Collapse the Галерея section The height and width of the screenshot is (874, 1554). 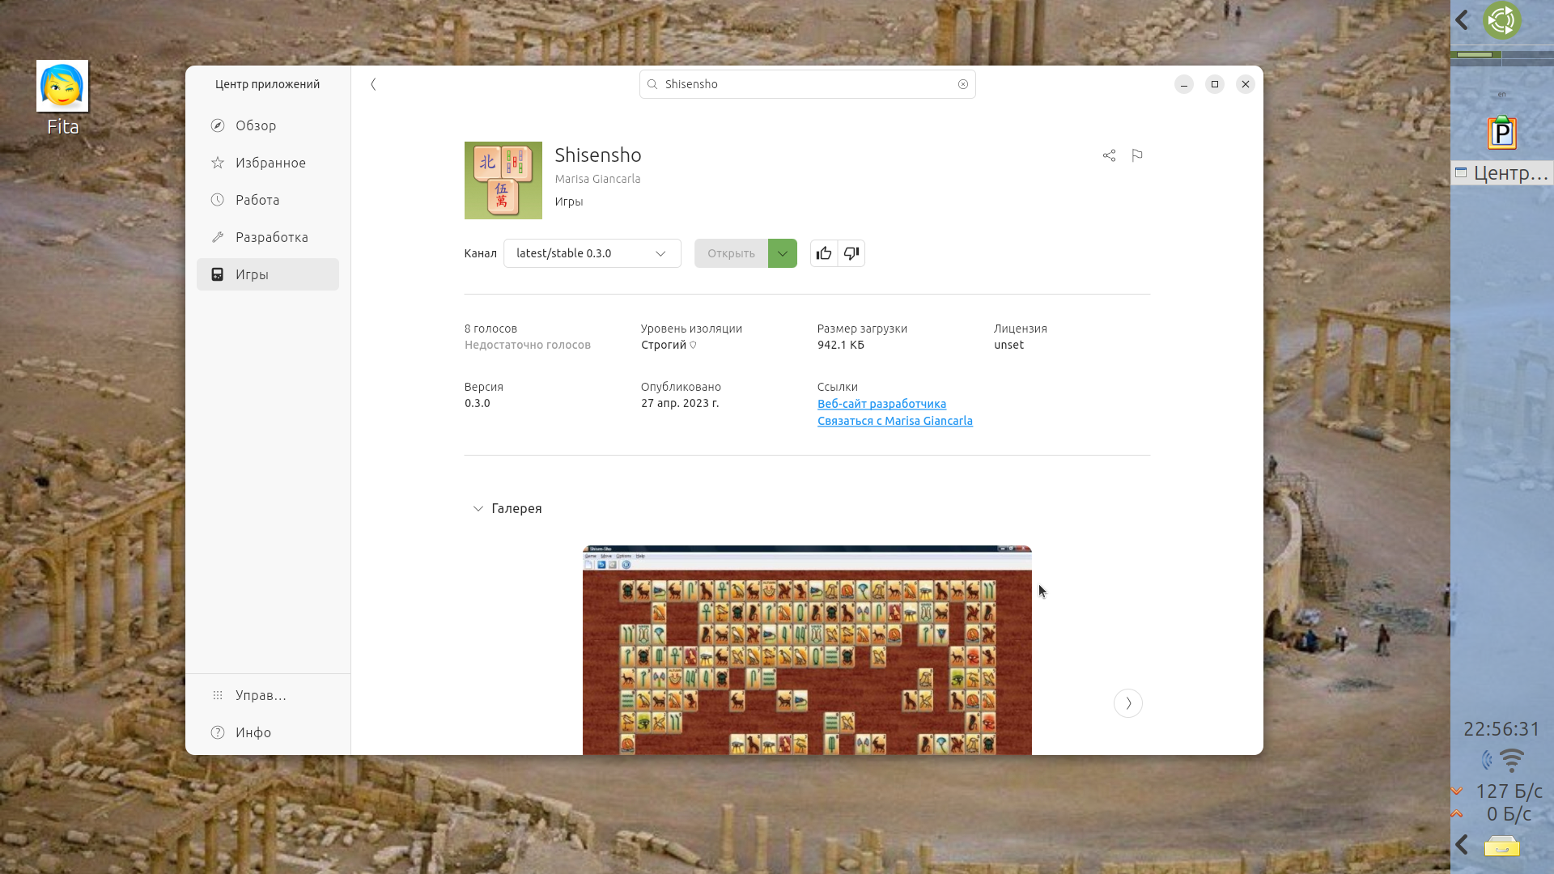507,508
